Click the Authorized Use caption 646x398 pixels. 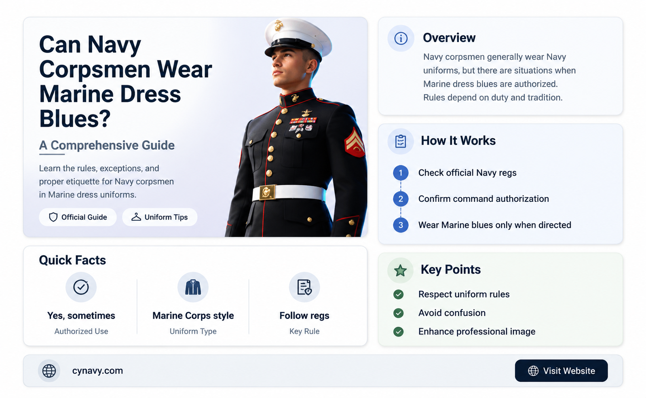[81, 331]
